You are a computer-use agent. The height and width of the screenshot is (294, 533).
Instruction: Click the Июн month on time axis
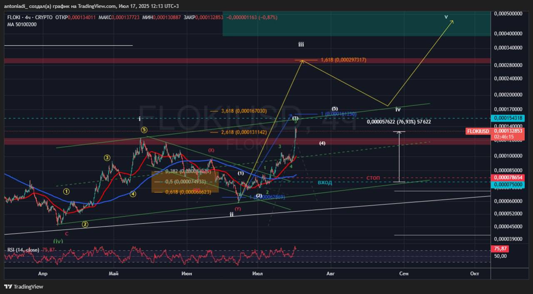187,274
